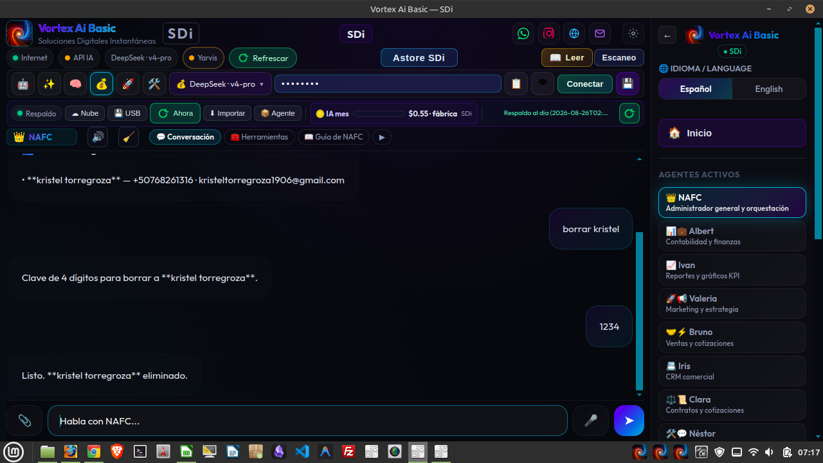Viewport: 823px width, 463px height.
Task: Toggle the light/dark theme sun button
Action: [633, 33]
